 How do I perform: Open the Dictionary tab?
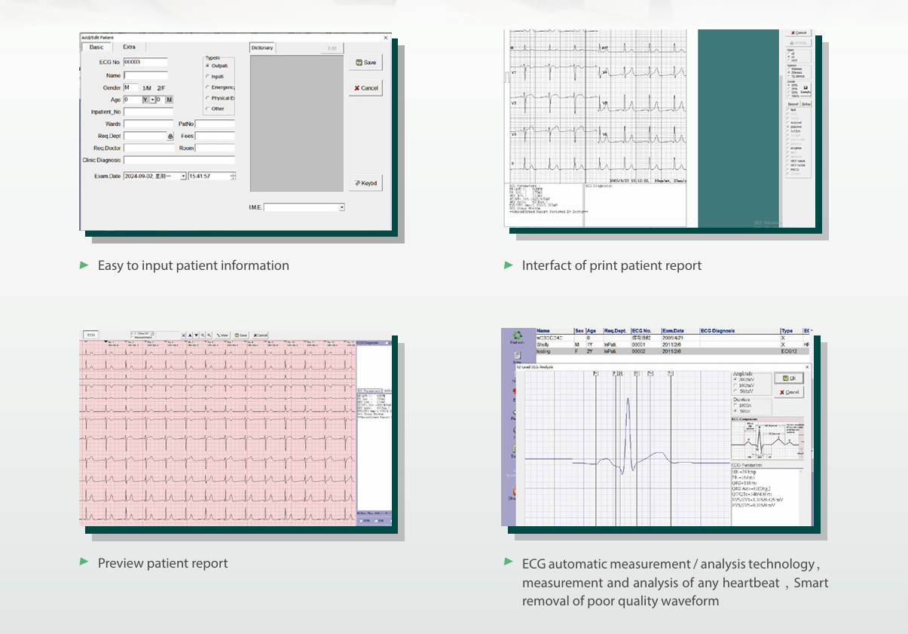click(262, 47)
